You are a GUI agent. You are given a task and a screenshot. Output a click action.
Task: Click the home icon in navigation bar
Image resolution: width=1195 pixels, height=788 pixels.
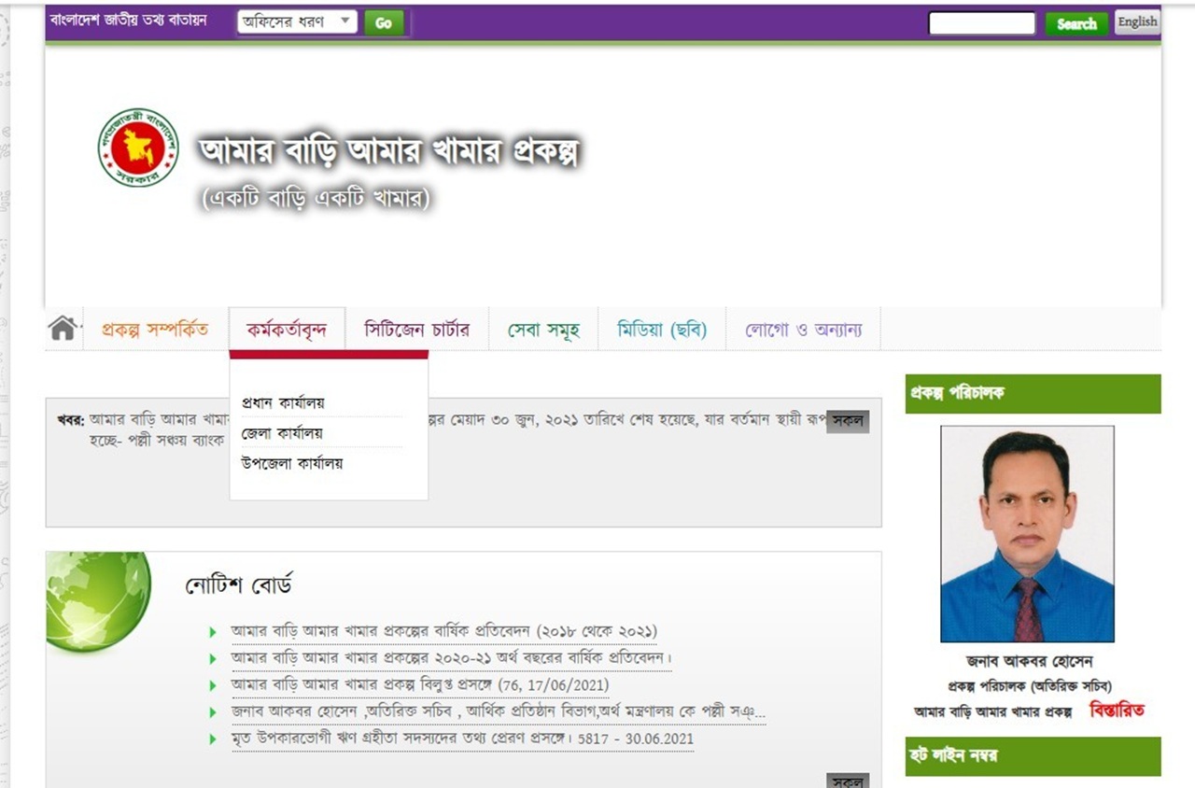coord(63,329)
